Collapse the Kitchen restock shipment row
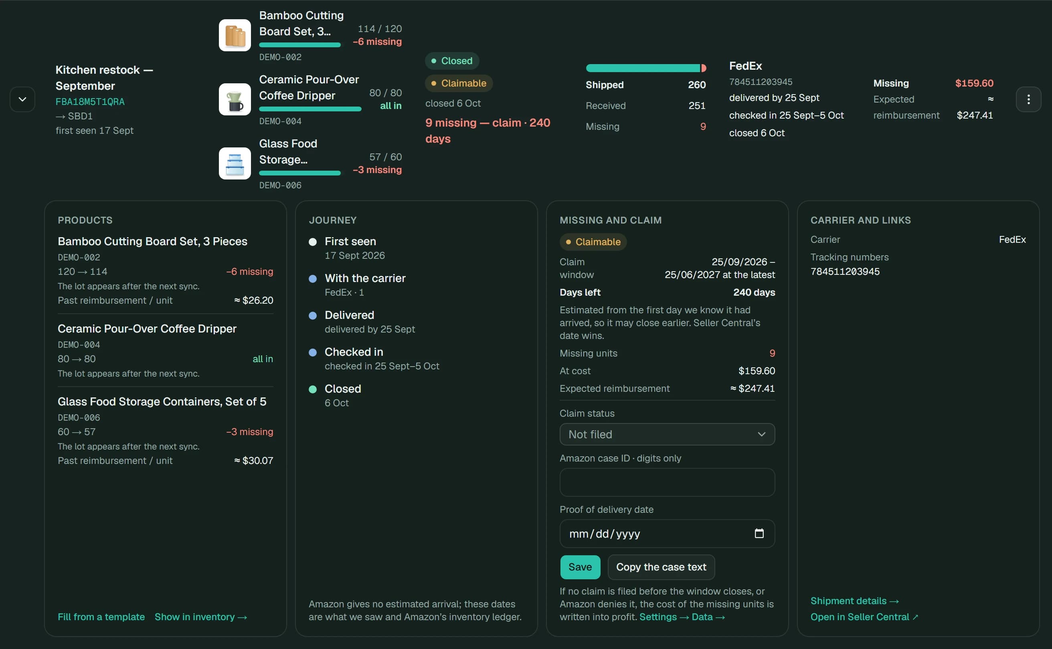 click(22, 99)
